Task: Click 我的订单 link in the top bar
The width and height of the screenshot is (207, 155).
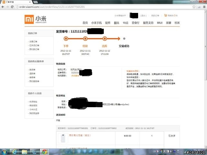Action: point(155,15)
